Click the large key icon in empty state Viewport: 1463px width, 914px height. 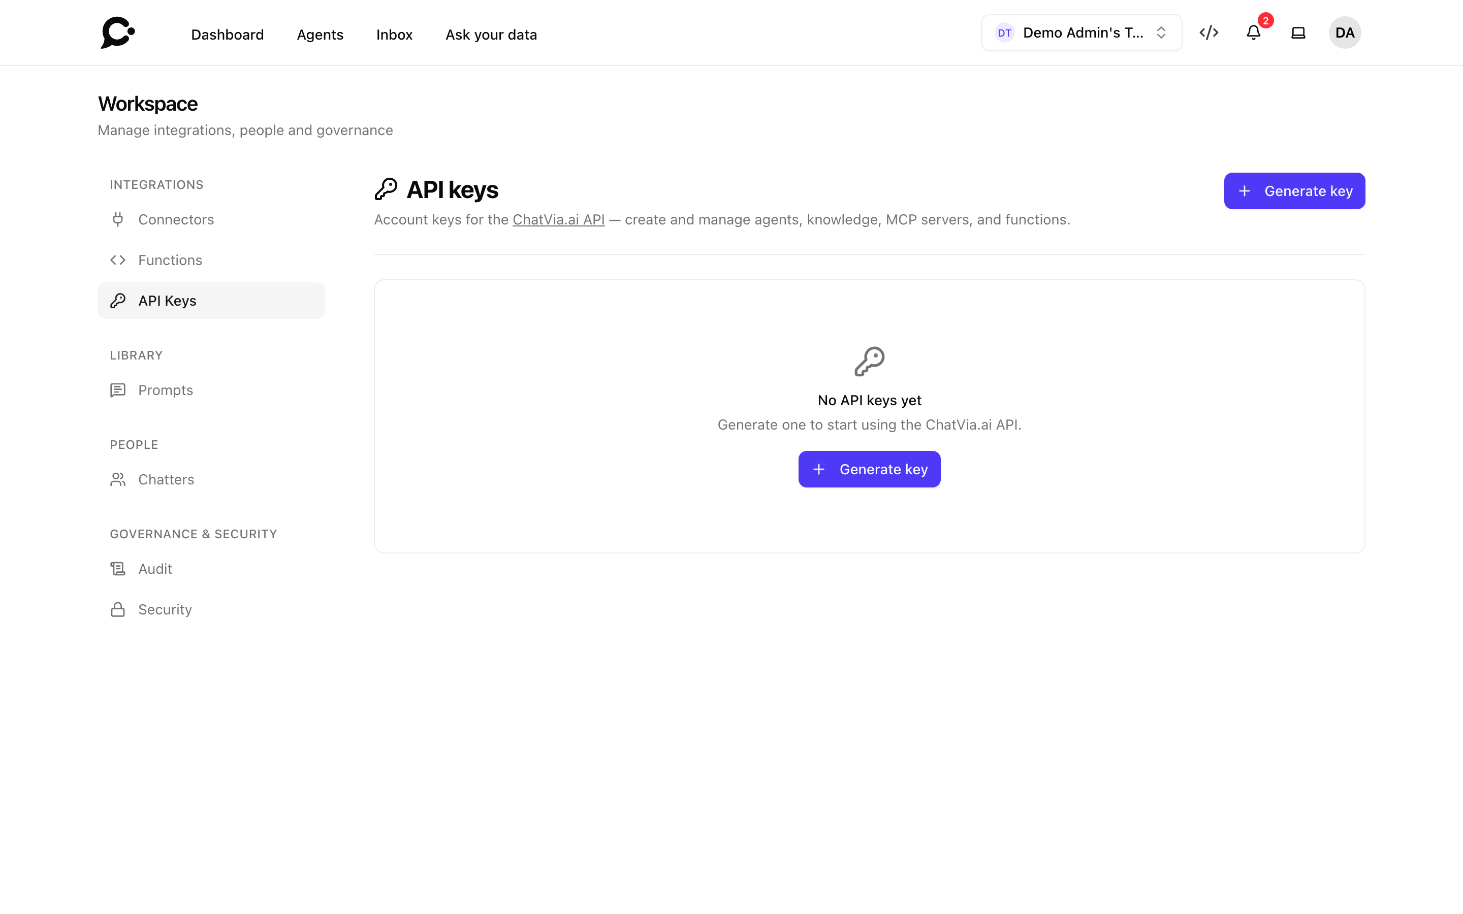(x=869, y=362)
